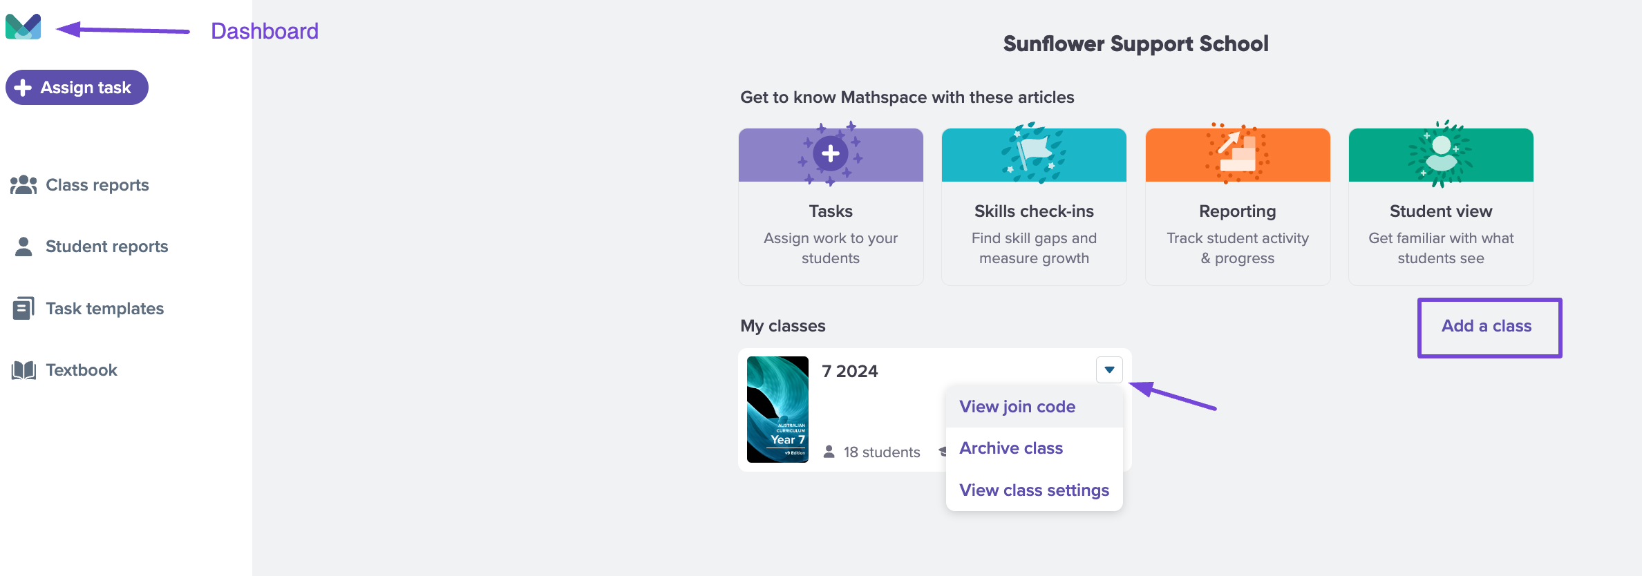The image size is (1642, 576).
Task: Click the Sunflower Support School heading
Action: [1136, 44]
